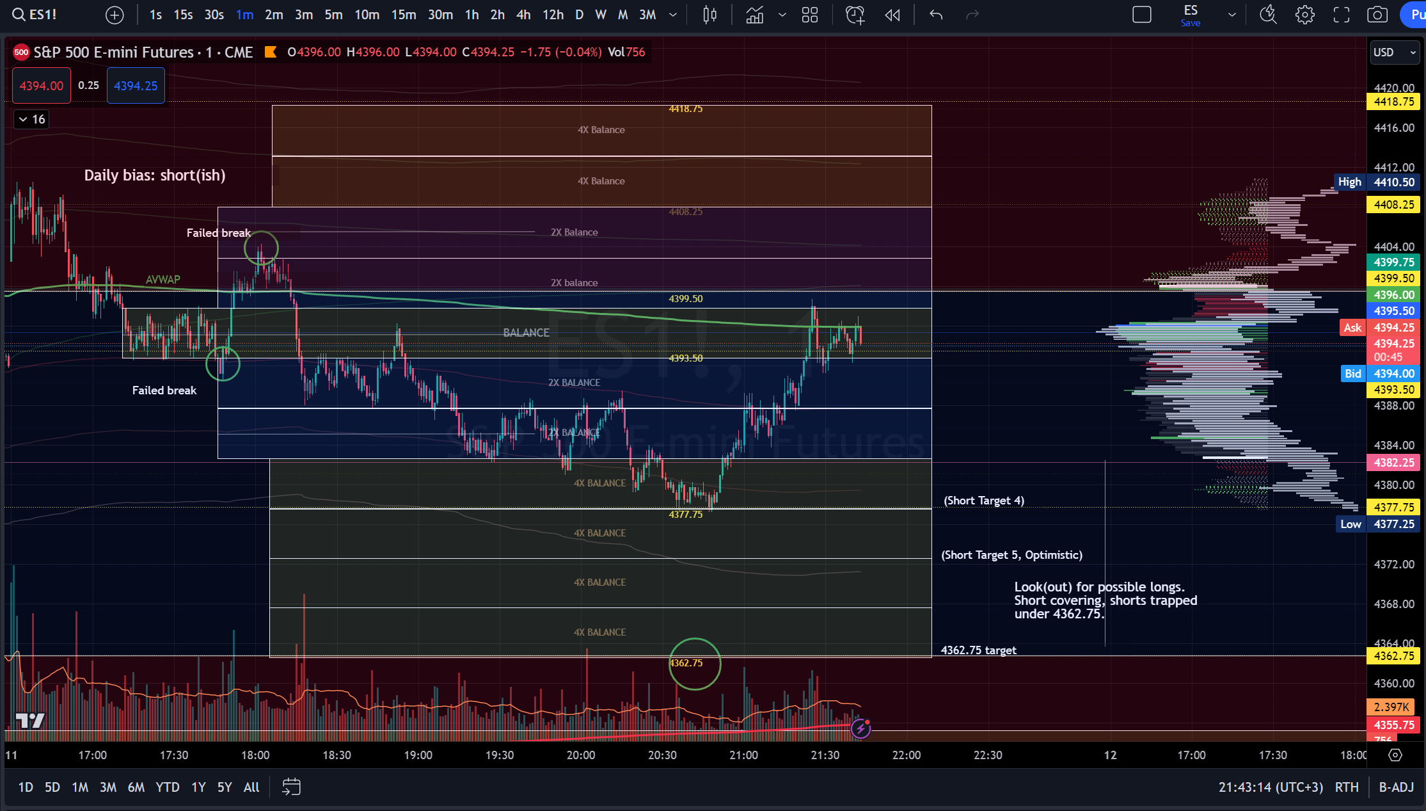Take a chart snapshot with the camera icon

1377,15
